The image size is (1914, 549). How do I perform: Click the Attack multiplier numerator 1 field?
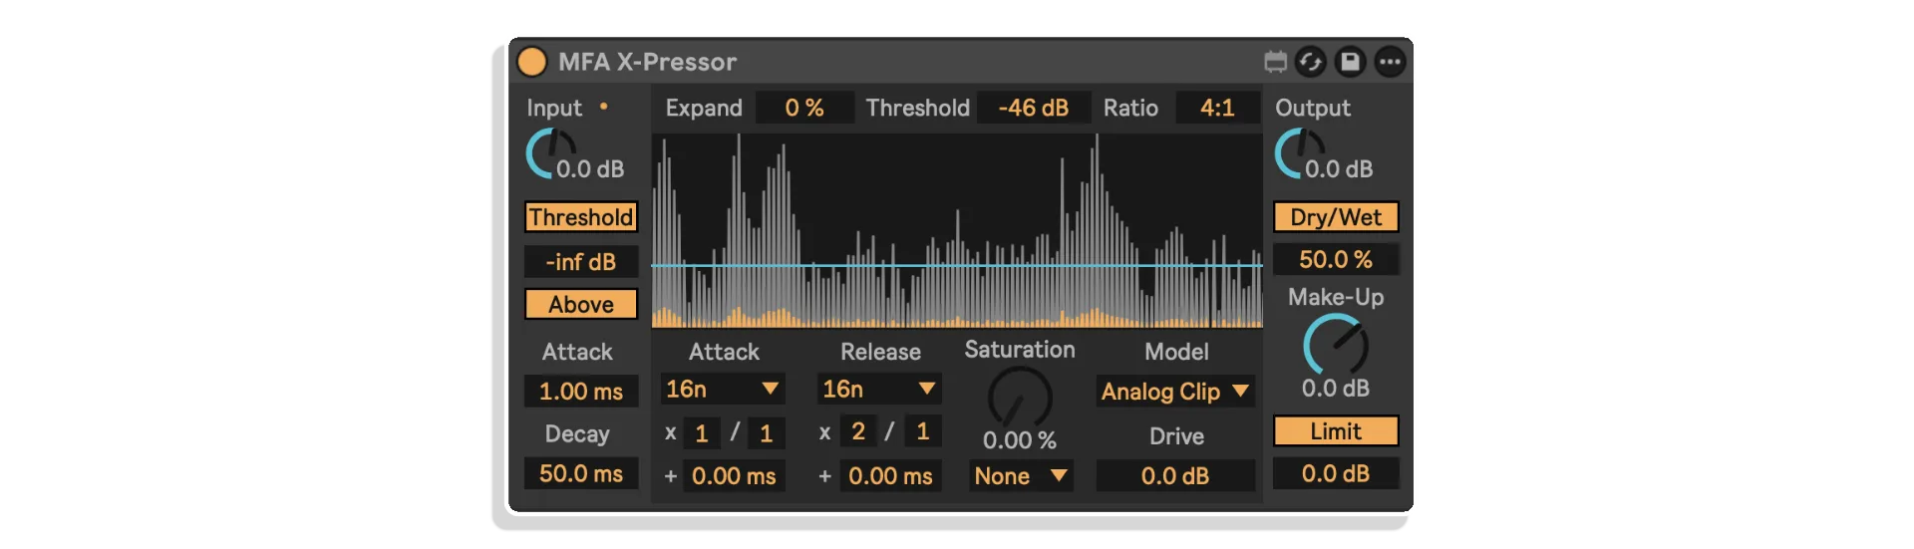tap(702, 432)
